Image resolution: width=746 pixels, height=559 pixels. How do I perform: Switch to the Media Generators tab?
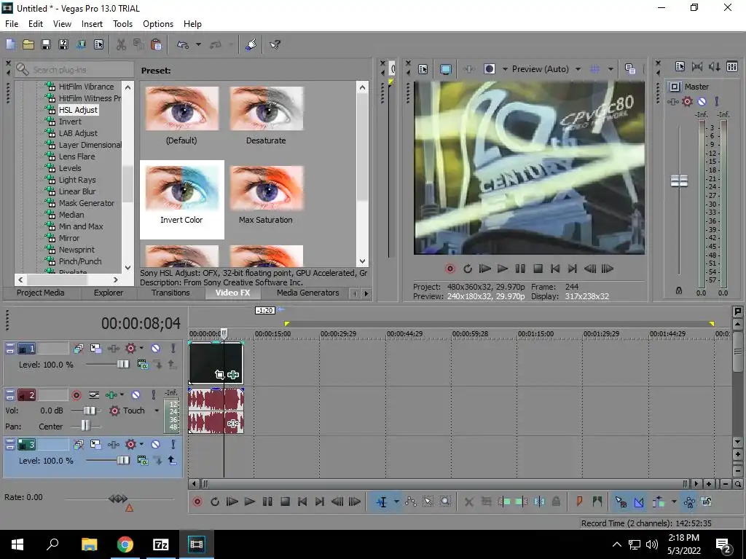pyautogui.click(x=308, y=293)
